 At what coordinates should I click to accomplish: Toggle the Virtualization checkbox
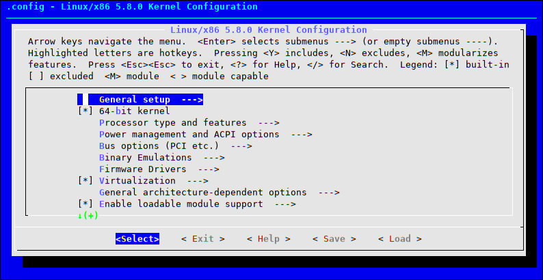coord(85,180)
